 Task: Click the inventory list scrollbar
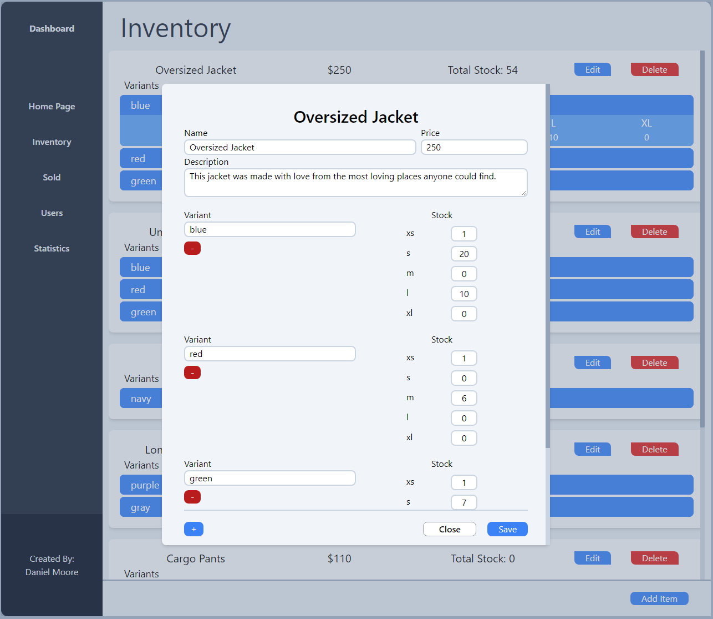702,239
